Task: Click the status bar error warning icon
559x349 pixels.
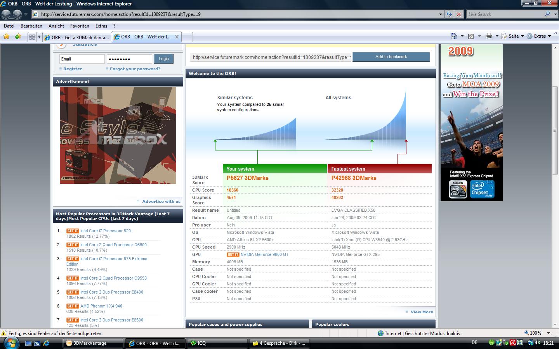Action: pos(4,333)
